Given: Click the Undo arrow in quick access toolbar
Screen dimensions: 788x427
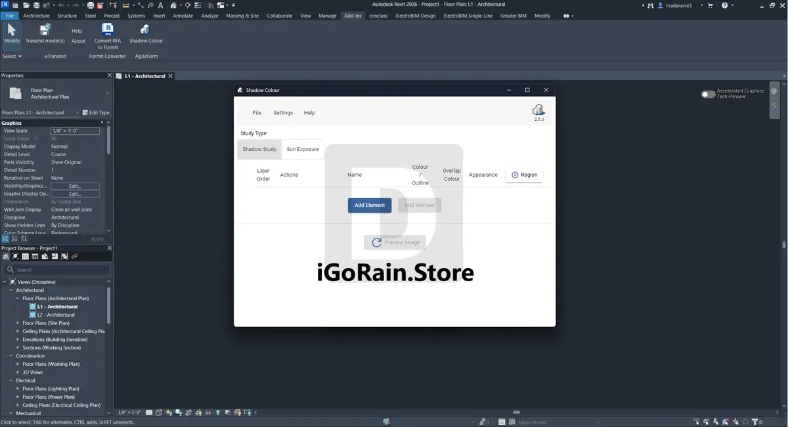Looking at the screenshot, I should (x=60, y=5).
